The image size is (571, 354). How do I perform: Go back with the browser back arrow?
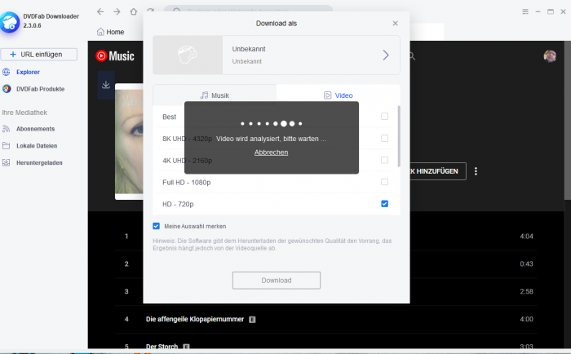[x=100, y=11]
